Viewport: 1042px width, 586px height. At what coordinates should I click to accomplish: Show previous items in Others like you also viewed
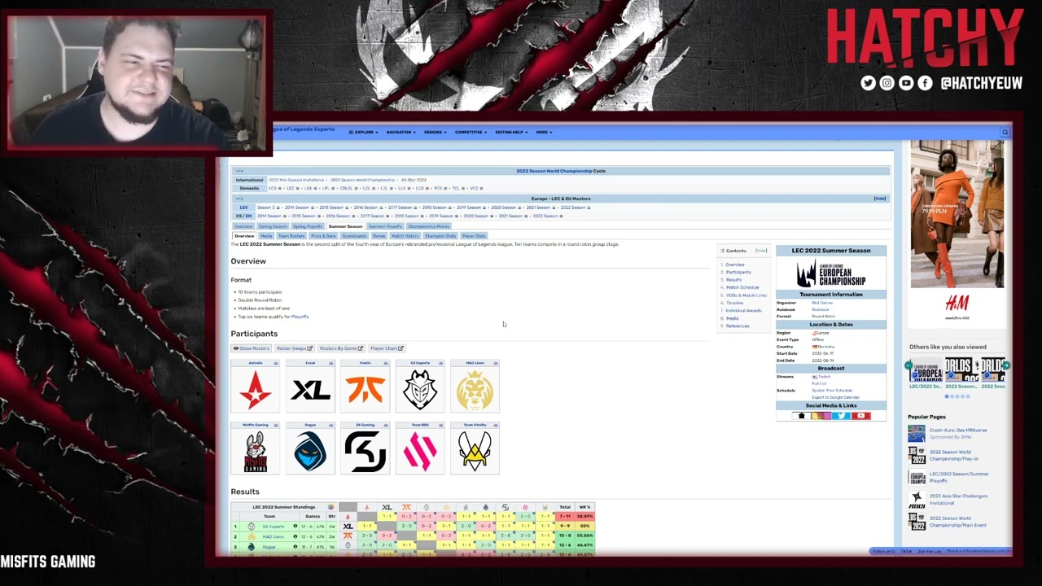click(x=909, y=365)
